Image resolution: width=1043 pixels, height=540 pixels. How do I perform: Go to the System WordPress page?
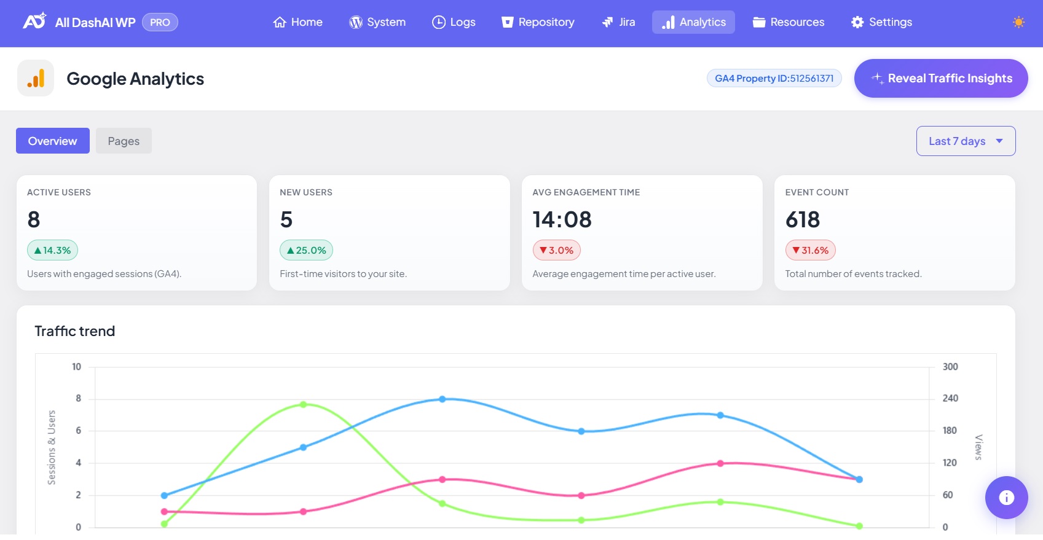click(377, 22)
